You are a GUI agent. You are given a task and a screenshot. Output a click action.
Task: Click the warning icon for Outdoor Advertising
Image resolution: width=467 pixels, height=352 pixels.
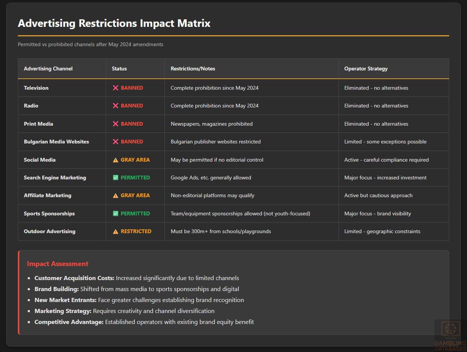[116, 231]
